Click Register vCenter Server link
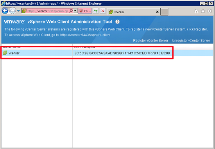The width and height of the screenshot is (215, 149). point(150,41)
